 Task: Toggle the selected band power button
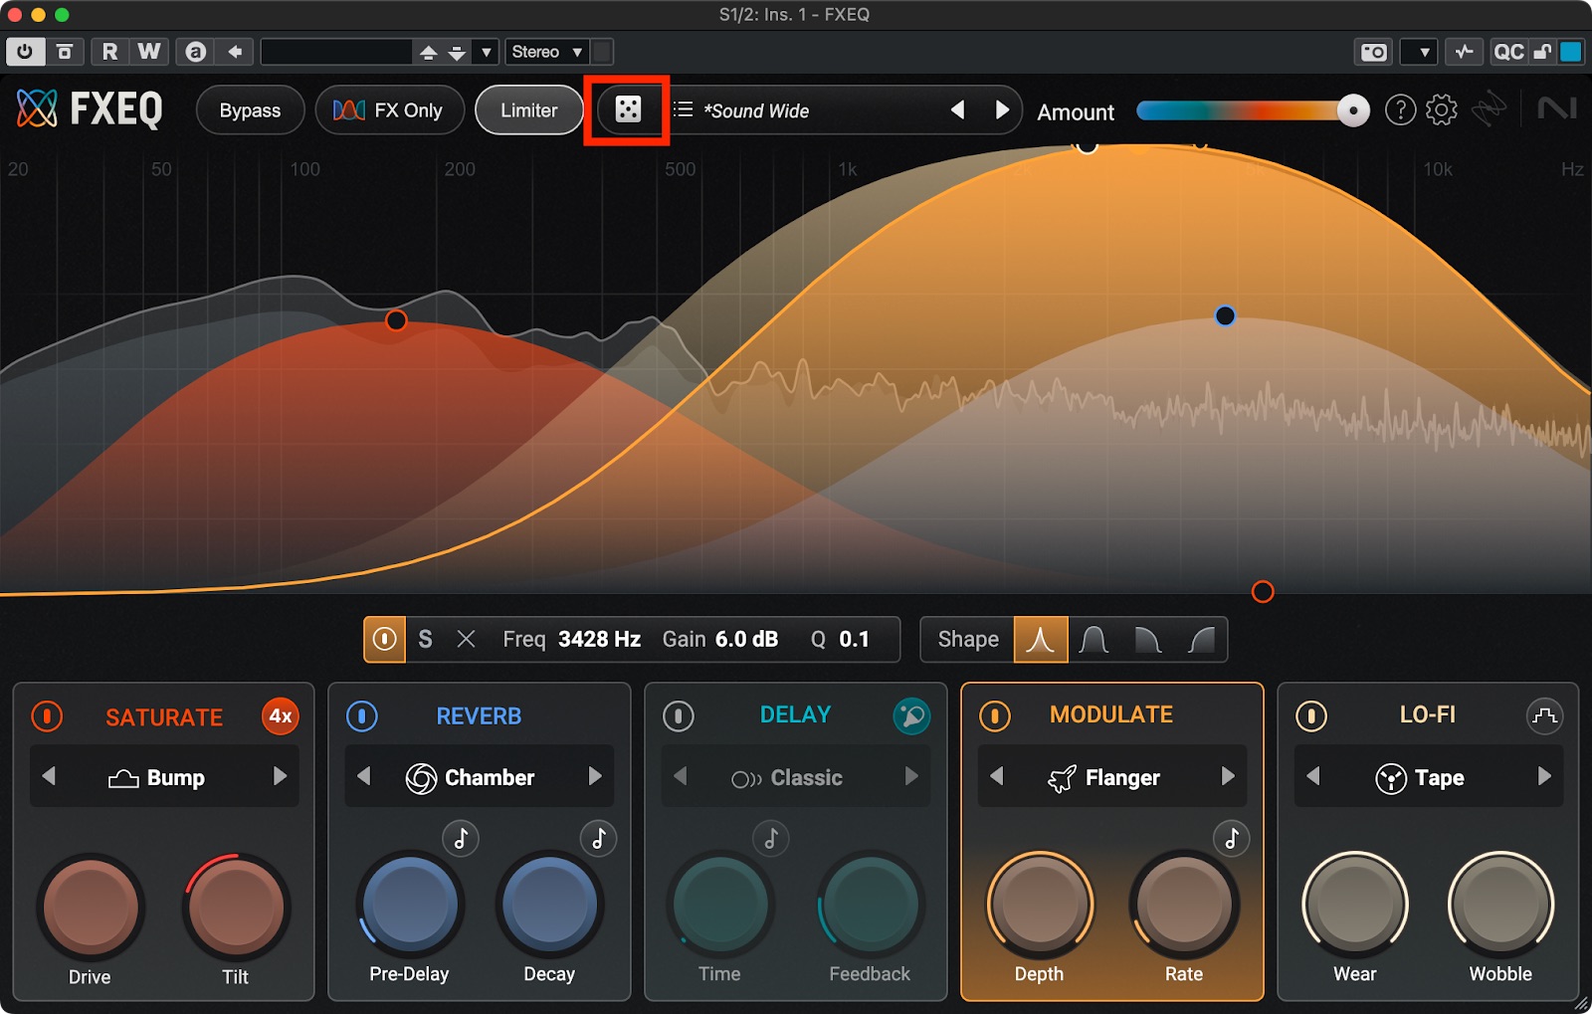click(385, 639)
